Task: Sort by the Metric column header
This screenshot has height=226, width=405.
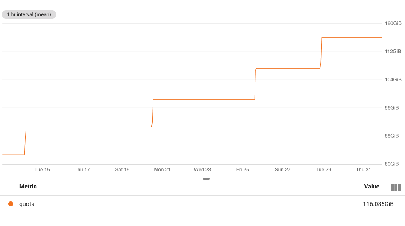Action: click(x=28, y=186)
